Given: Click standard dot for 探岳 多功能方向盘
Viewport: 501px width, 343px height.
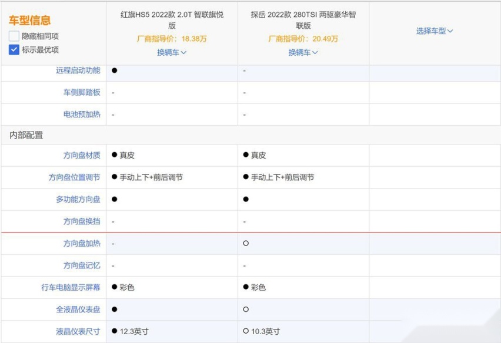Looking at the screenshot, I should 246,199.
